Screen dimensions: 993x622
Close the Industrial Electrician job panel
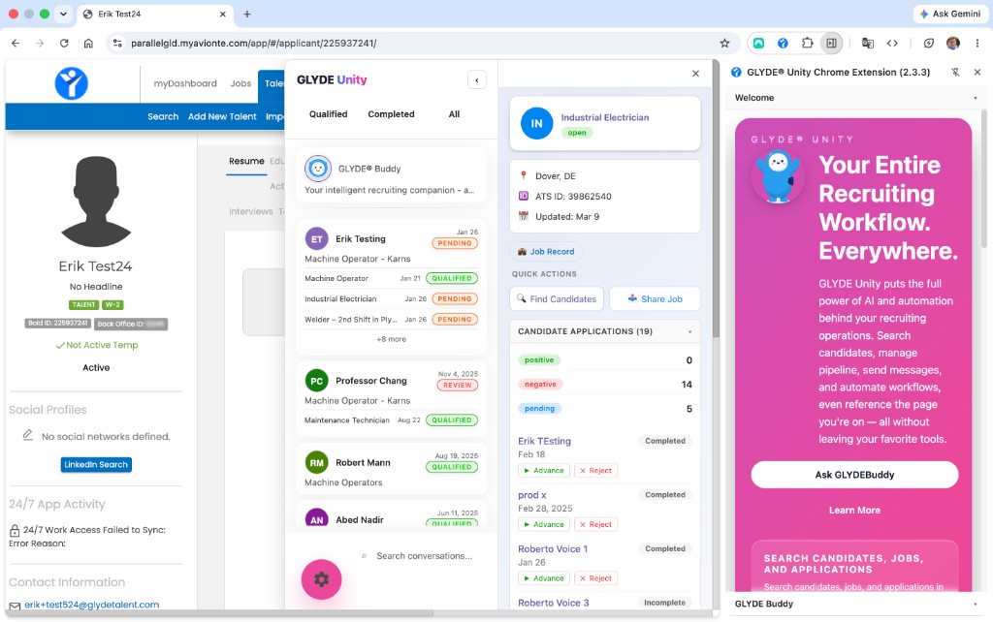click(x=695, y=74)
